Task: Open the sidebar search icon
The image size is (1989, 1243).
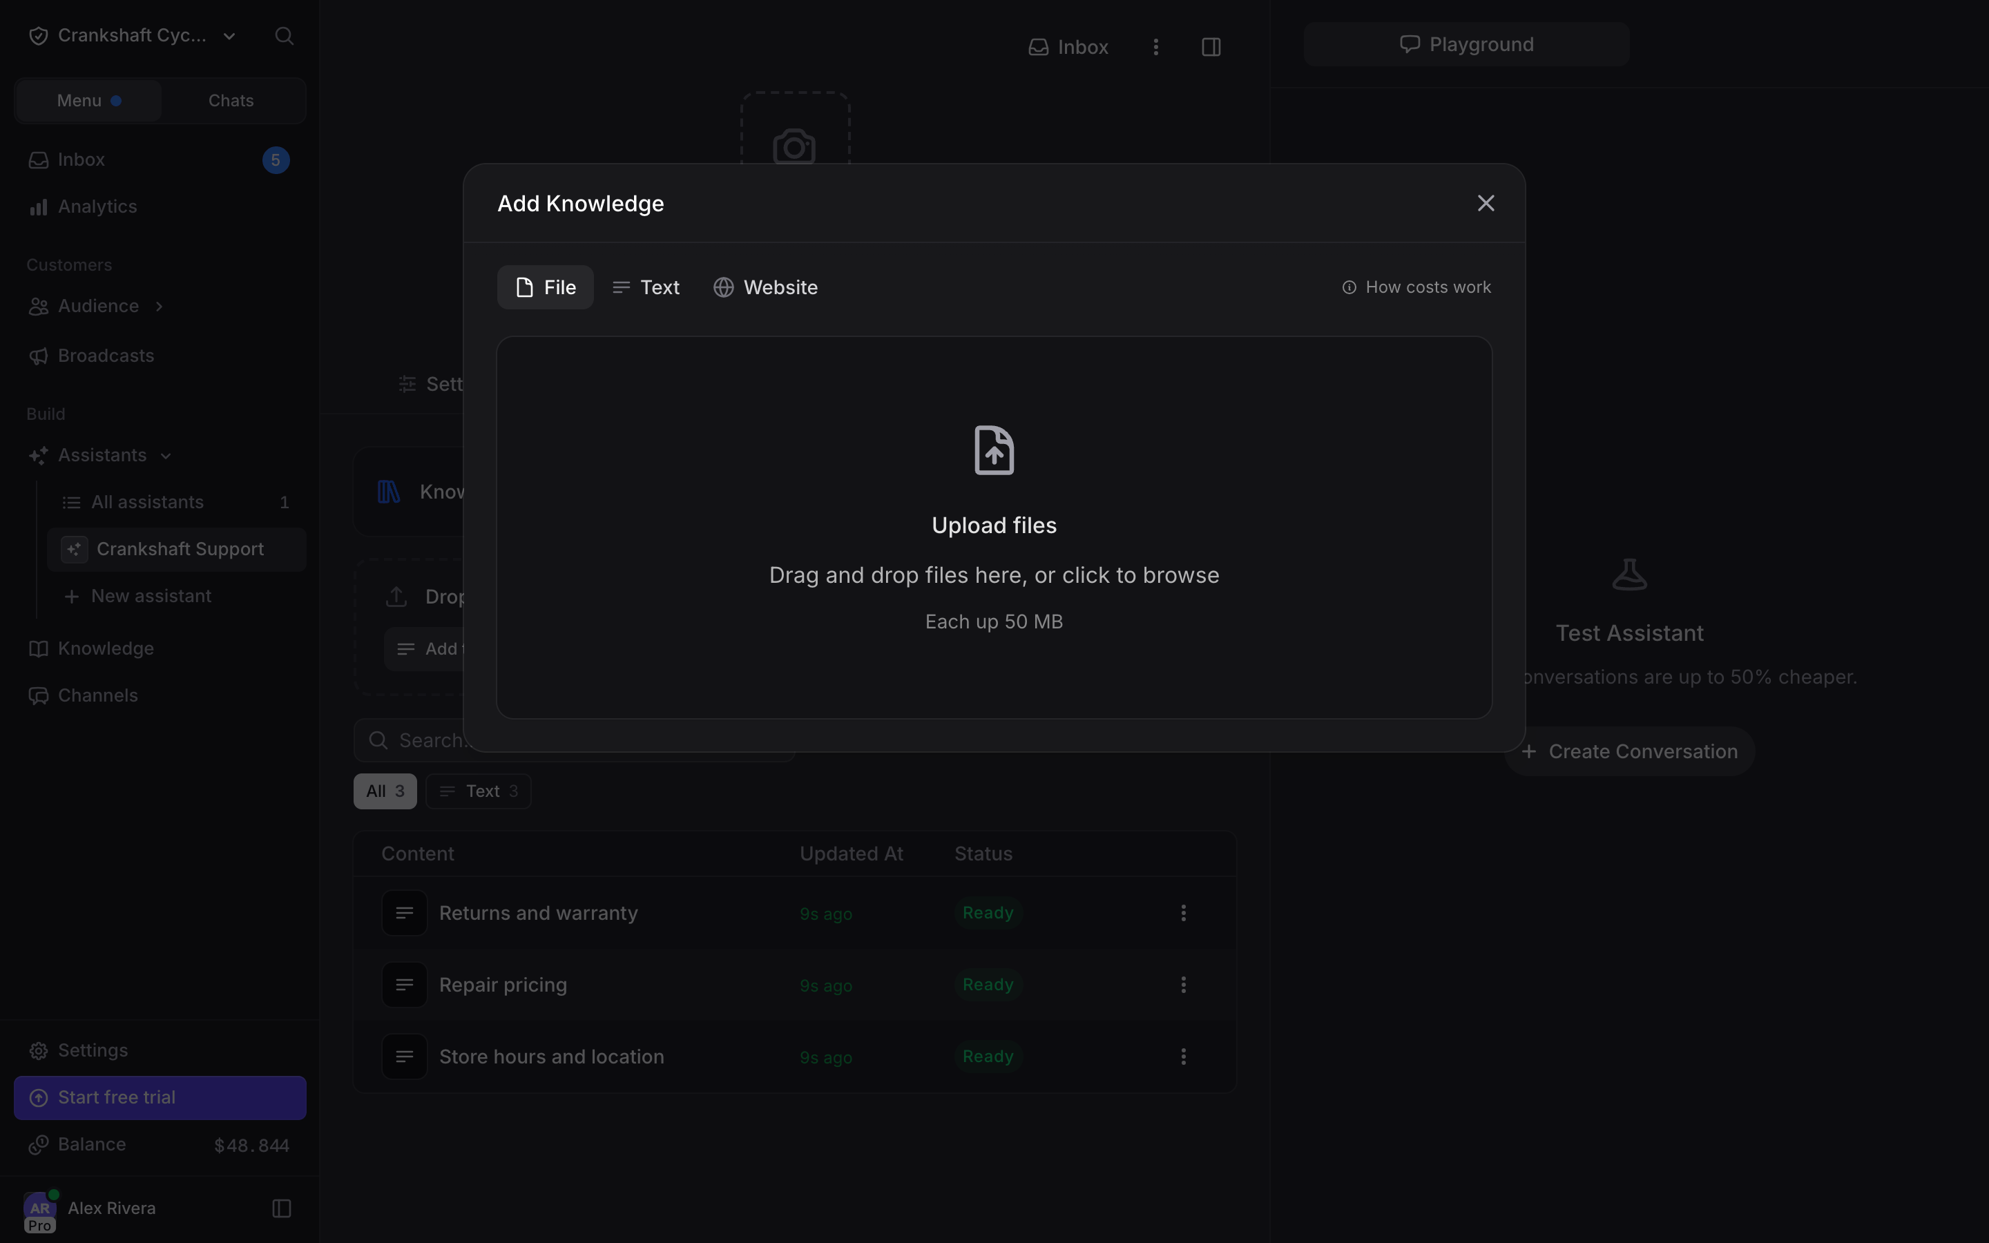Action: [285, 35]
